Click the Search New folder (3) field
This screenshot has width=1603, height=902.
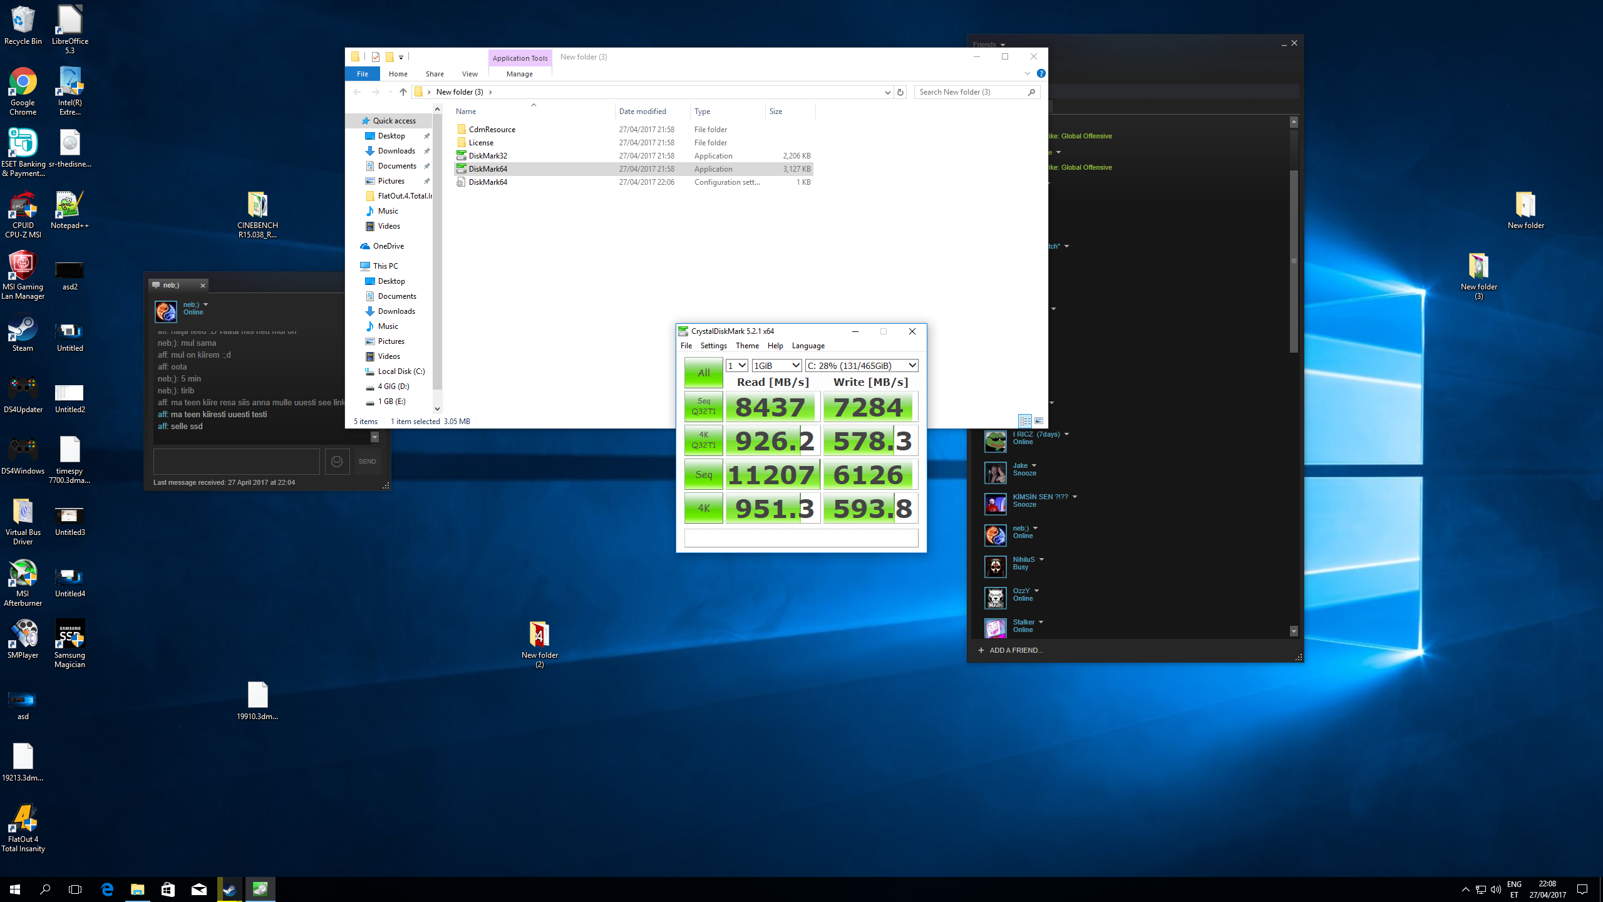point(977,92)
